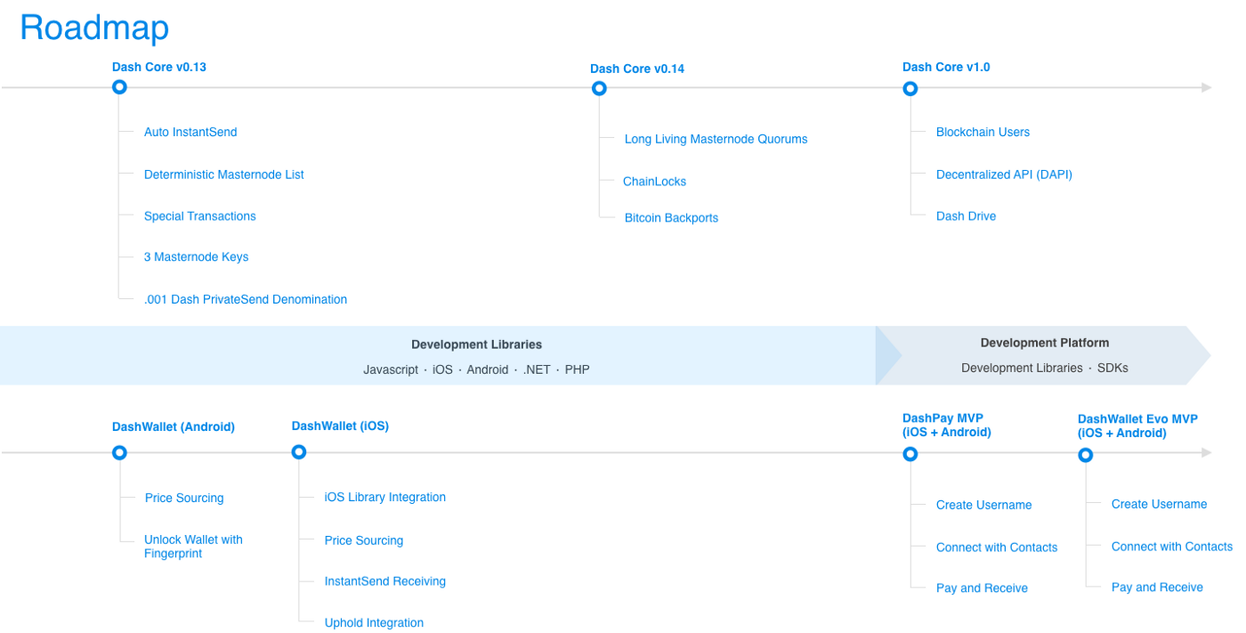Select InstantSend Receiving item
Viewport: 1246px width, 633px height.
click(x=385, y=581)
